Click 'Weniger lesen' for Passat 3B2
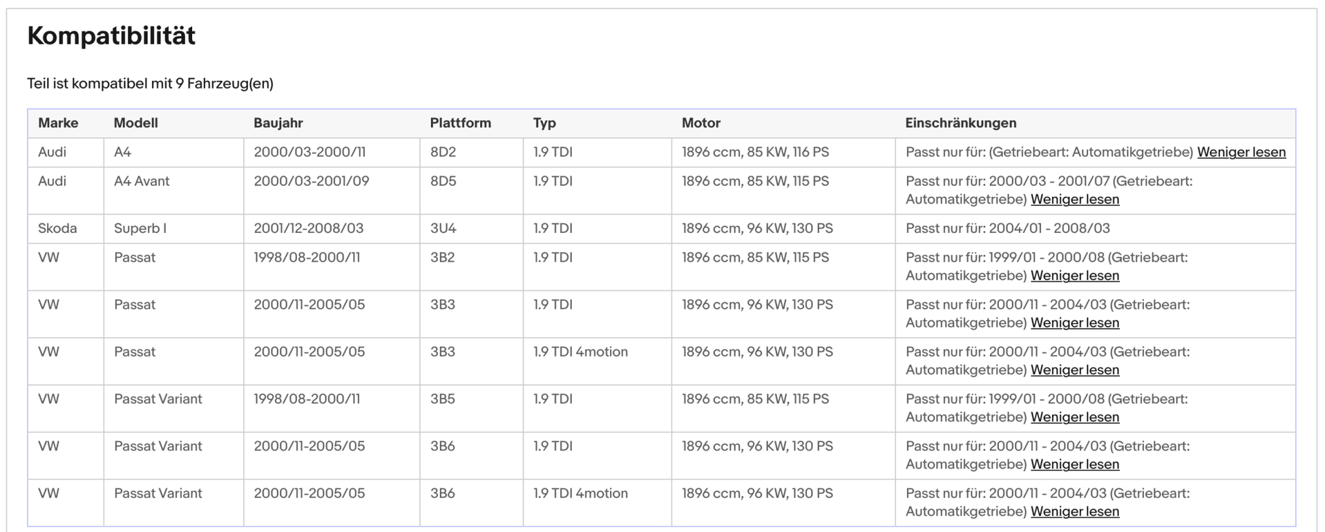Screen dimensions: 1325x532 point(1074,276)
